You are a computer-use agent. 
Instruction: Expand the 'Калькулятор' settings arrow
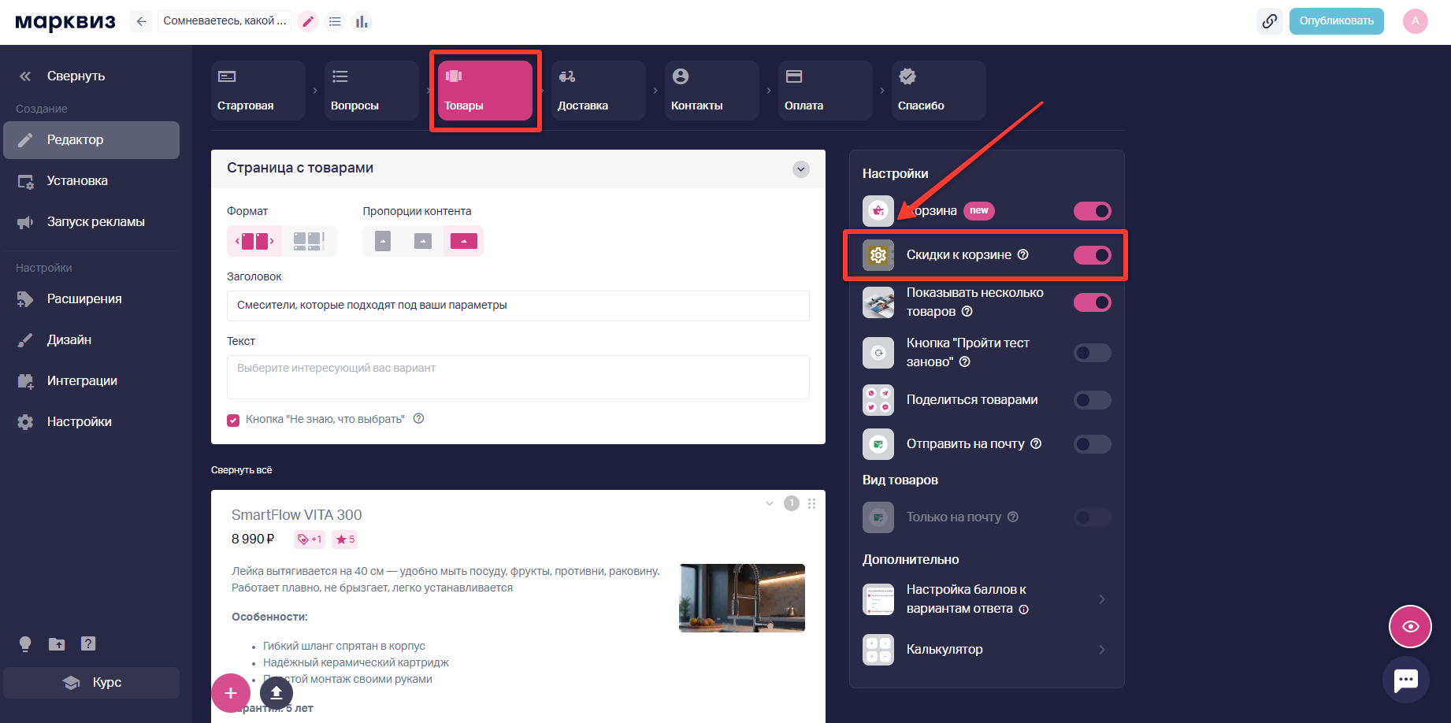coord(1101,650)
